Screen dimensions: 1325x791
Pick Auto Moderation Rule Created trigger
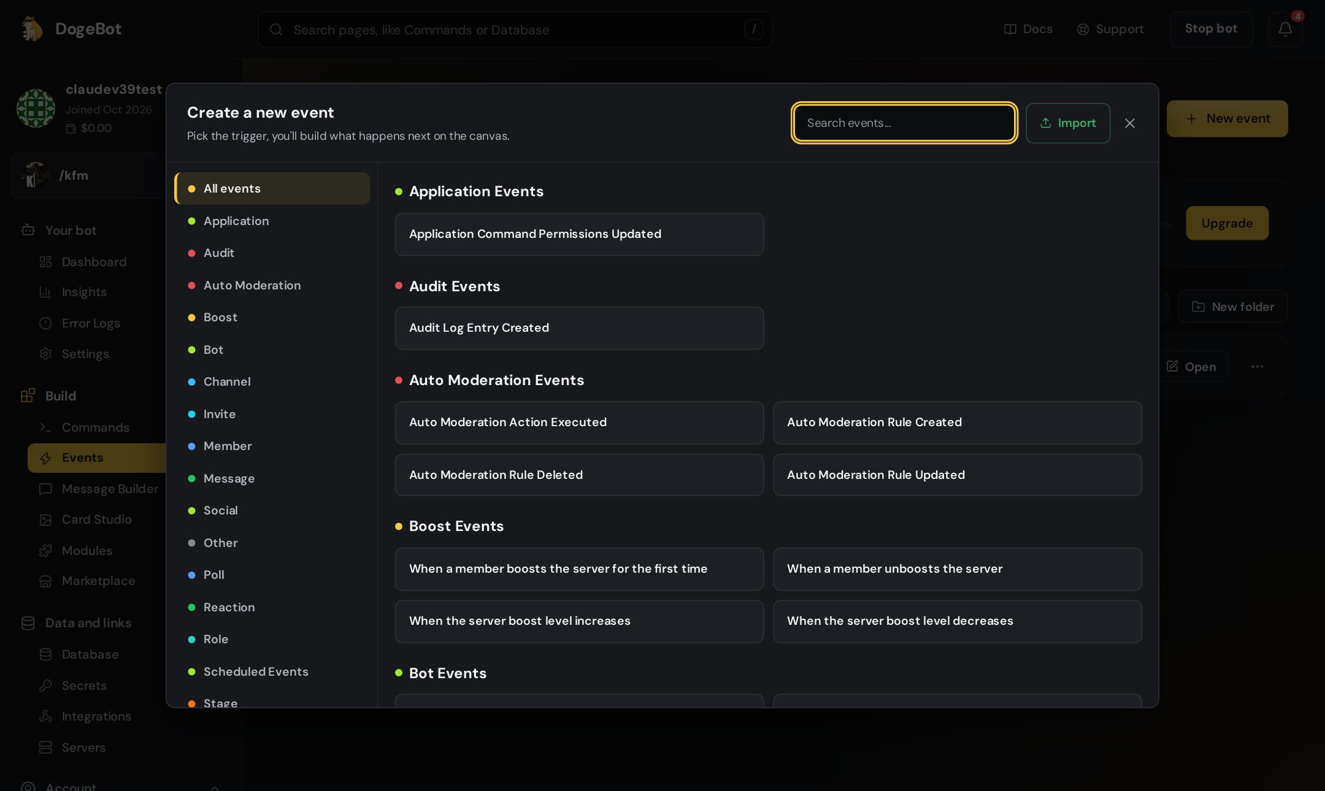tap(957, 422)
